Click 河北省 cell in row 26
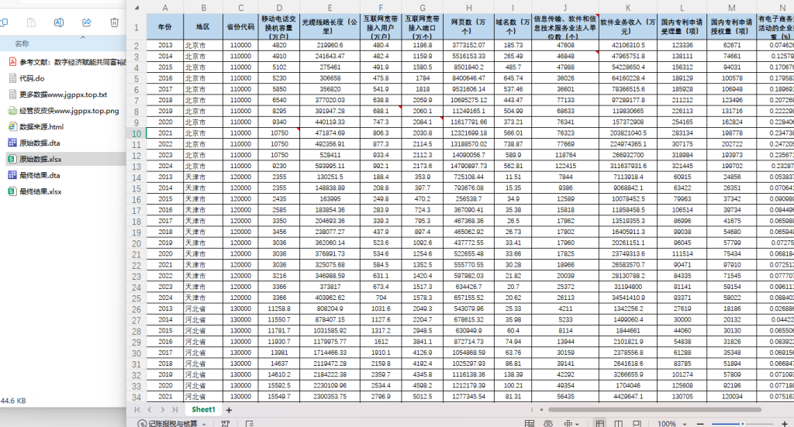 [203, 308]
